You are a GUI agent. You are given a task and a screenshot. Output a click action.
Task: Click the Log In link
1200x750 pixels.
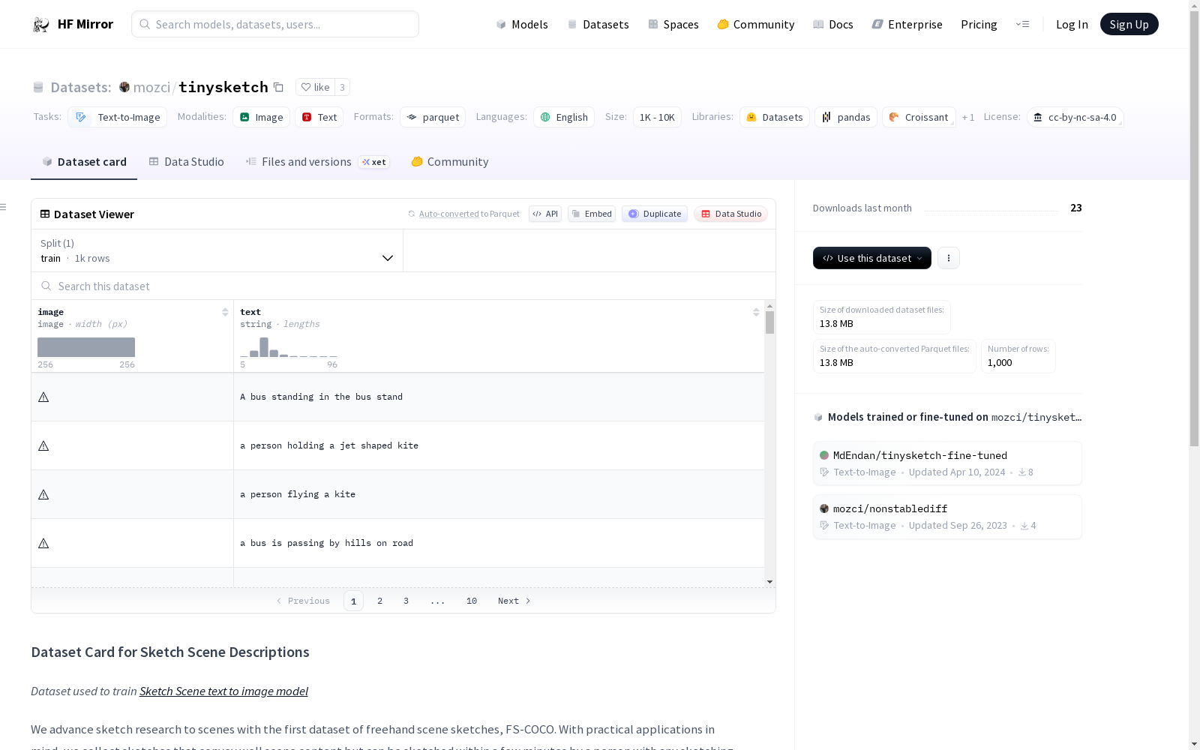click(x=1072, y=24)
